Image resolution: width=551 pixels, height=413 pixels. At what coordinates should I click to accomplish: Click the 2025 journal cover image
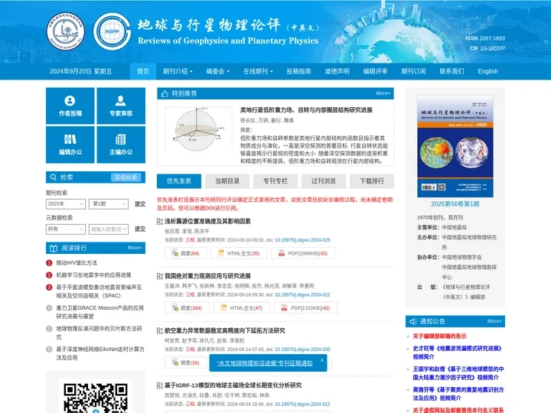point(455,146)
